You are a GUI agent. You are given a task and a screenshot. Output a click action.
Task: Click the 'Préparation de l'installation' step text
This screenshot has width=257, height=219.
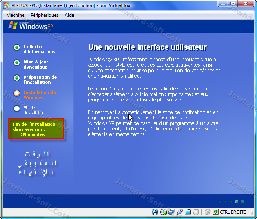point(40,80)
